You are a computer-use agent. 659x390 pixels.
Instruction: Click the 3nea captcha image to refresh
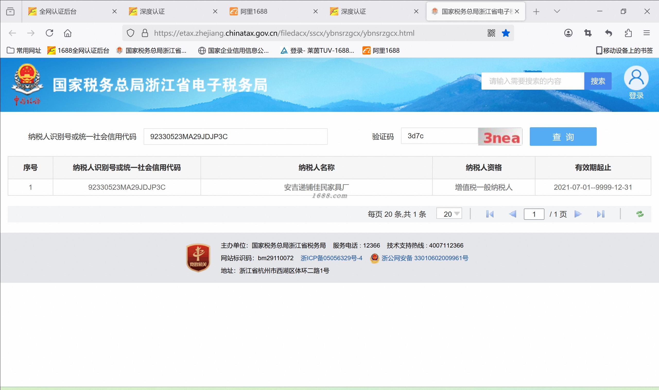pos(500,137)
